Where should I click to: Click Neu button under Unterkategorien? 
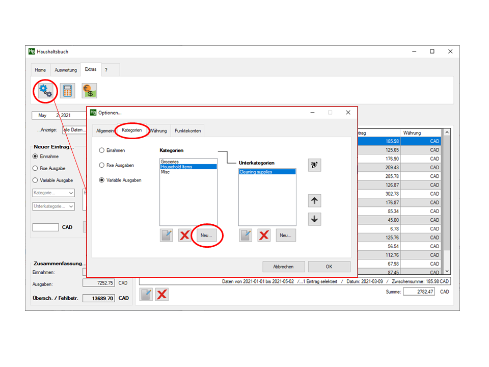click(286, 235)
